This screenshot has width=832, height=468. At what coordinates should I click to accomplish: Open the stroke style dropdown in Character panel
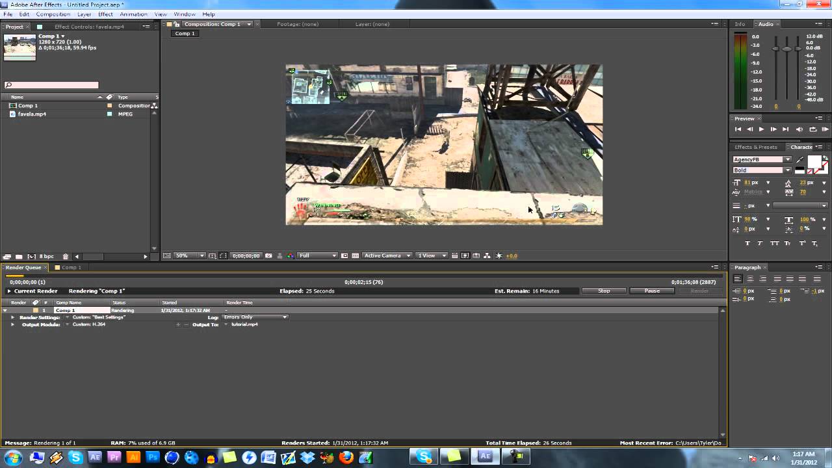tap(801, 205)
